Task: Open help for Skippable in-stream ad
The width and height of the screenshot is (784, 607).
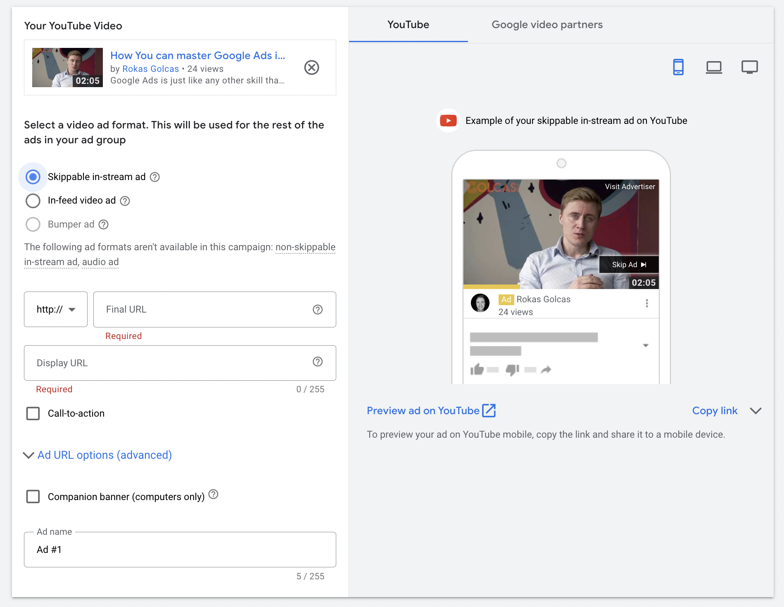Action: click(x=155, y=177)
